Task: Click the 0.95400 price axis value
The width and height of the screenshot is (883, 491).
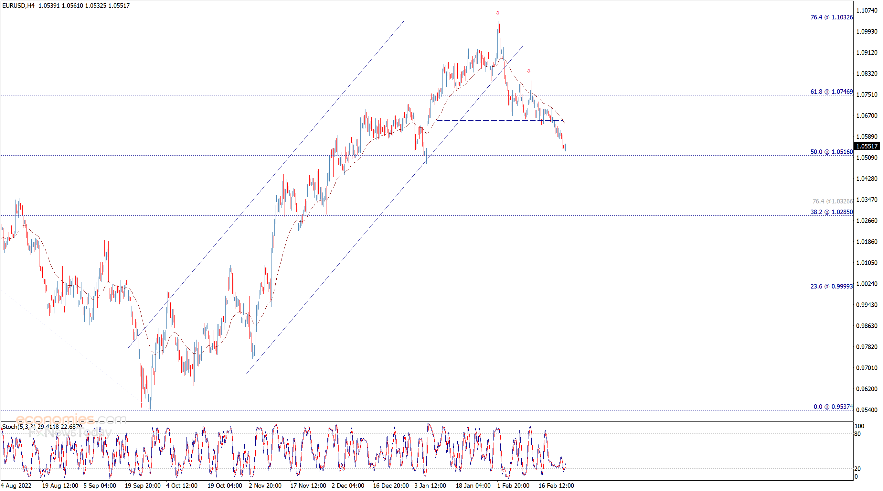Action: pyautogui.click(x=867, y=410)
